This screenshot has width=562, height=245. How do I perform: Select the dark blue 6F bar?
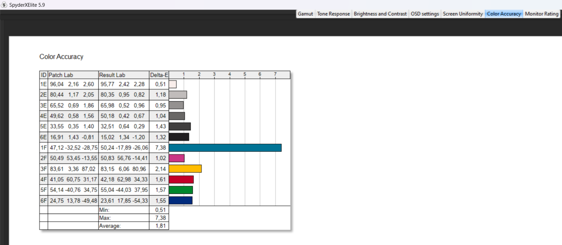coord(181,200)
